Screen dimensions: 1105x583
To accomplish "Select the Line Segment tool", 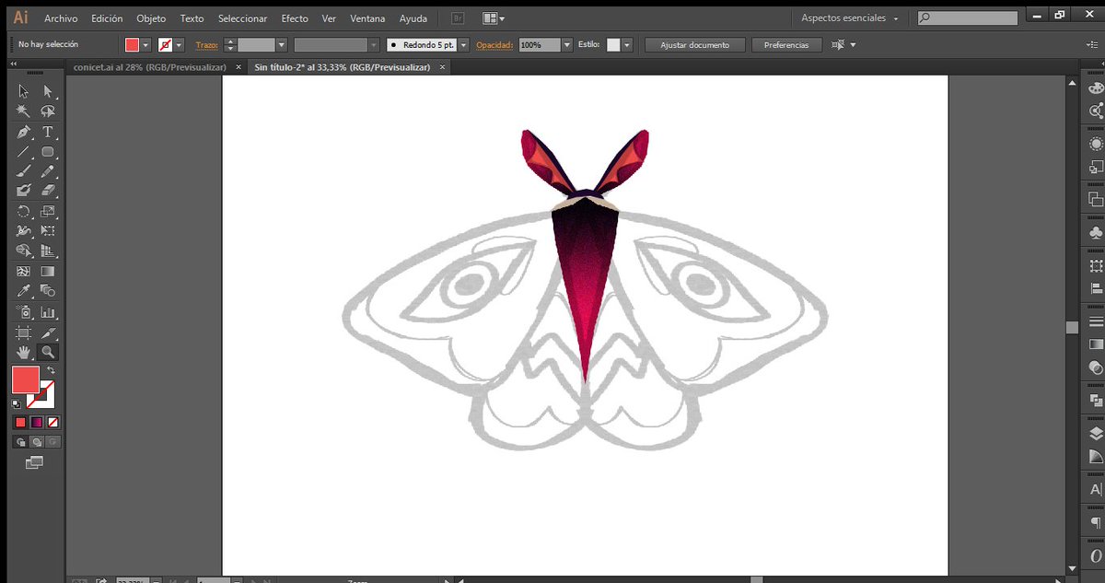I will tap(24, 152).
